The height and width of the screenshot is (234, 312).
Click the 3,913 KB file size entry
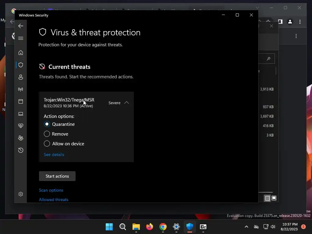tap(267, 89)
